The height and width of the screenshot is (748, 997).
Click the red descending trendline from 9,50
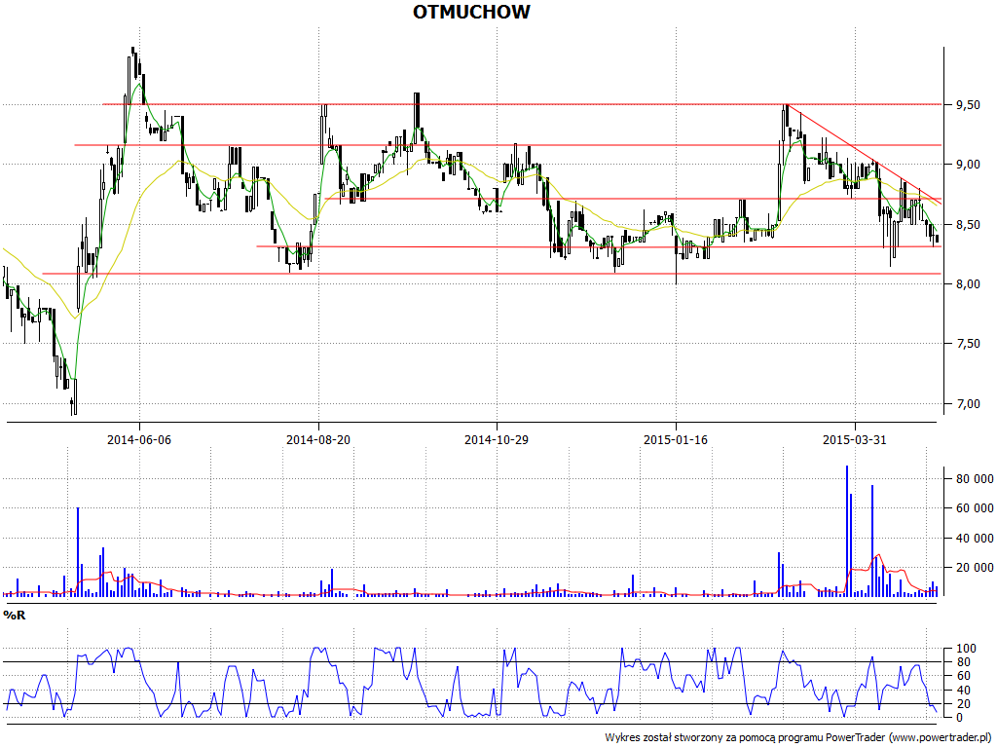tap(864, 153)
